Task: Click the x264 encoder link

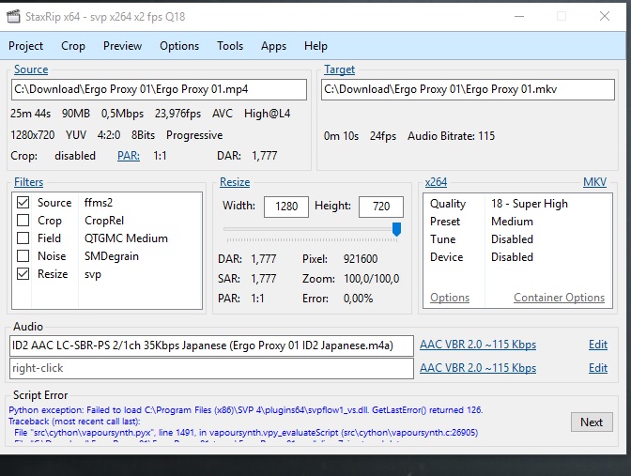Action: 436,182
